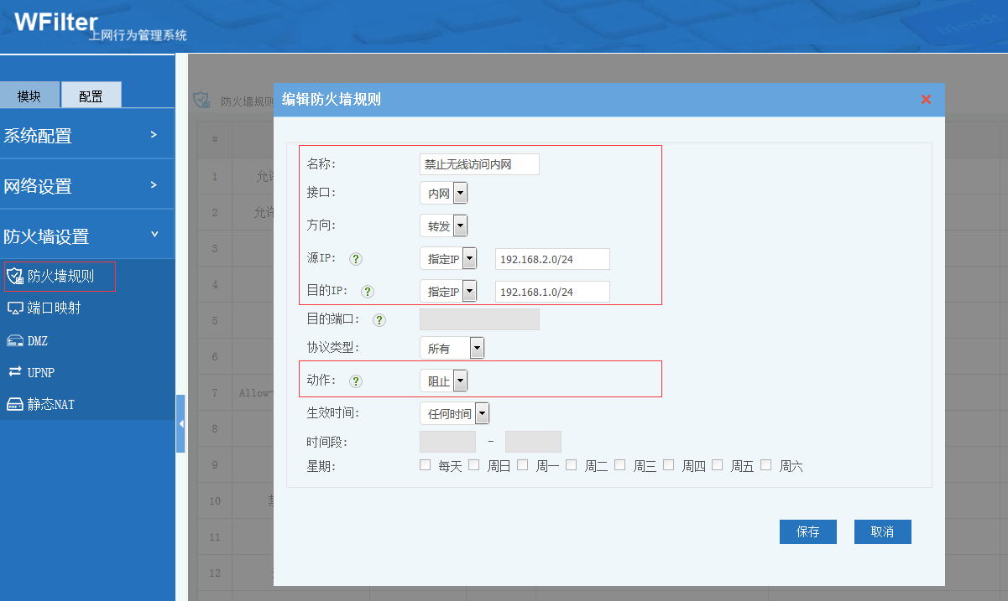The image size is (1008, 601).
Task: Check the 每天 checkbox
Action: coord(425,465)
